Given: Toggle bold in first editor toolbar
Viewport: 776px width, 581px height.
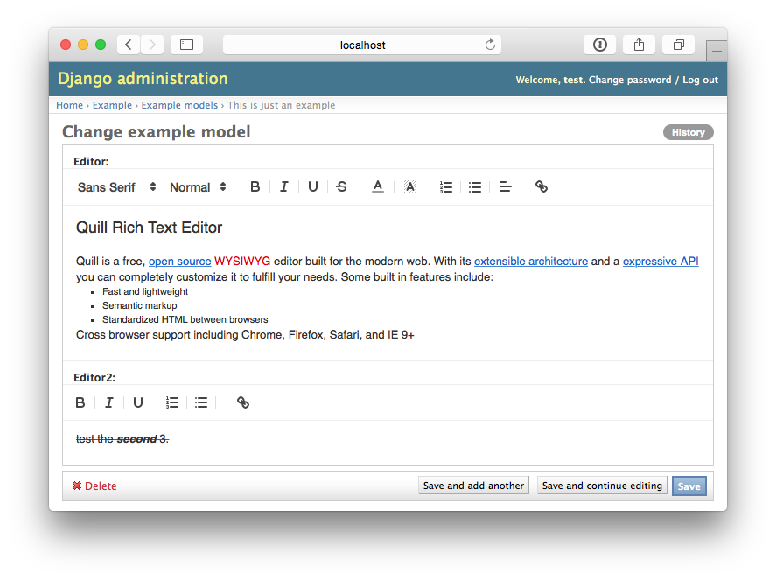Looking at the screenshot, I should pyautogui.click(x=255, y=186).
